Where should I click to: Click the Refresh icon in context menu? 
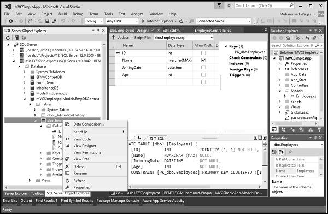67,181
